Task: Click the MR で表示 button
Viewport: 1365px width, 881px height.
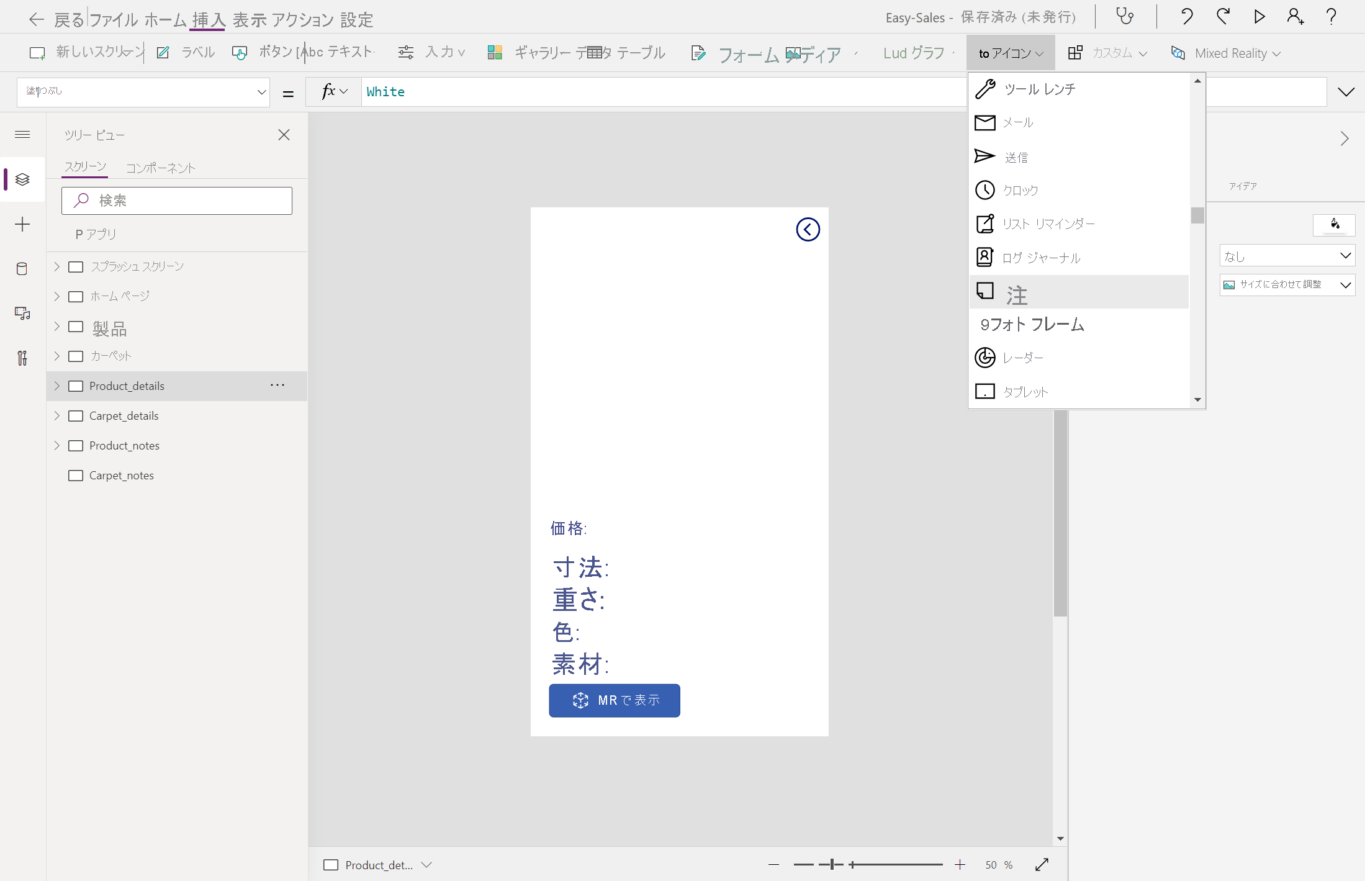Action: click(614, 700)
